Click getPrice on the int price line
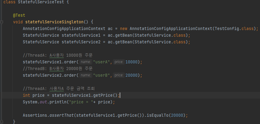This screenshot has width=260, height=124. click(103, 95)
